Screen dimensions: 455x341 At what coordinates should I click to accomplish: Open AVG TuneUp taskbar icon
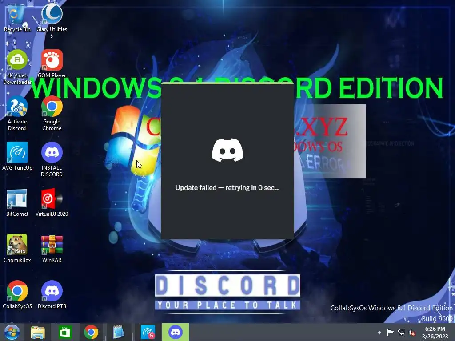click(148, 332)
